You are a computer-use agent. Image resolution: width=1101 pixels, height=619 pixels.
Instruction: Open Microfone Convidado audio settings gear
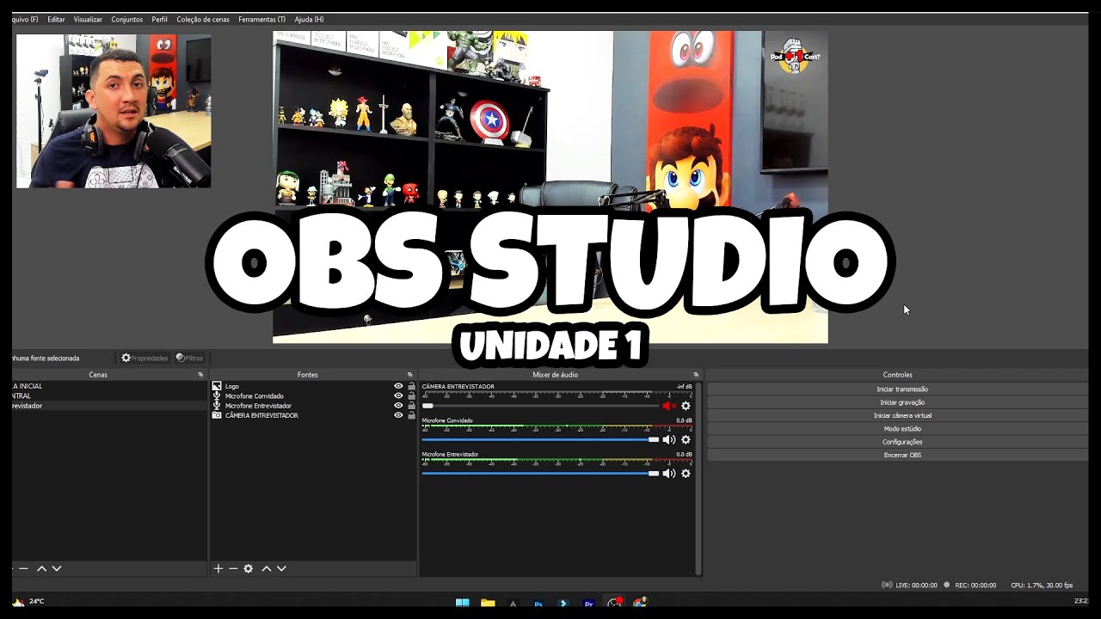click(x=686, y=439)
